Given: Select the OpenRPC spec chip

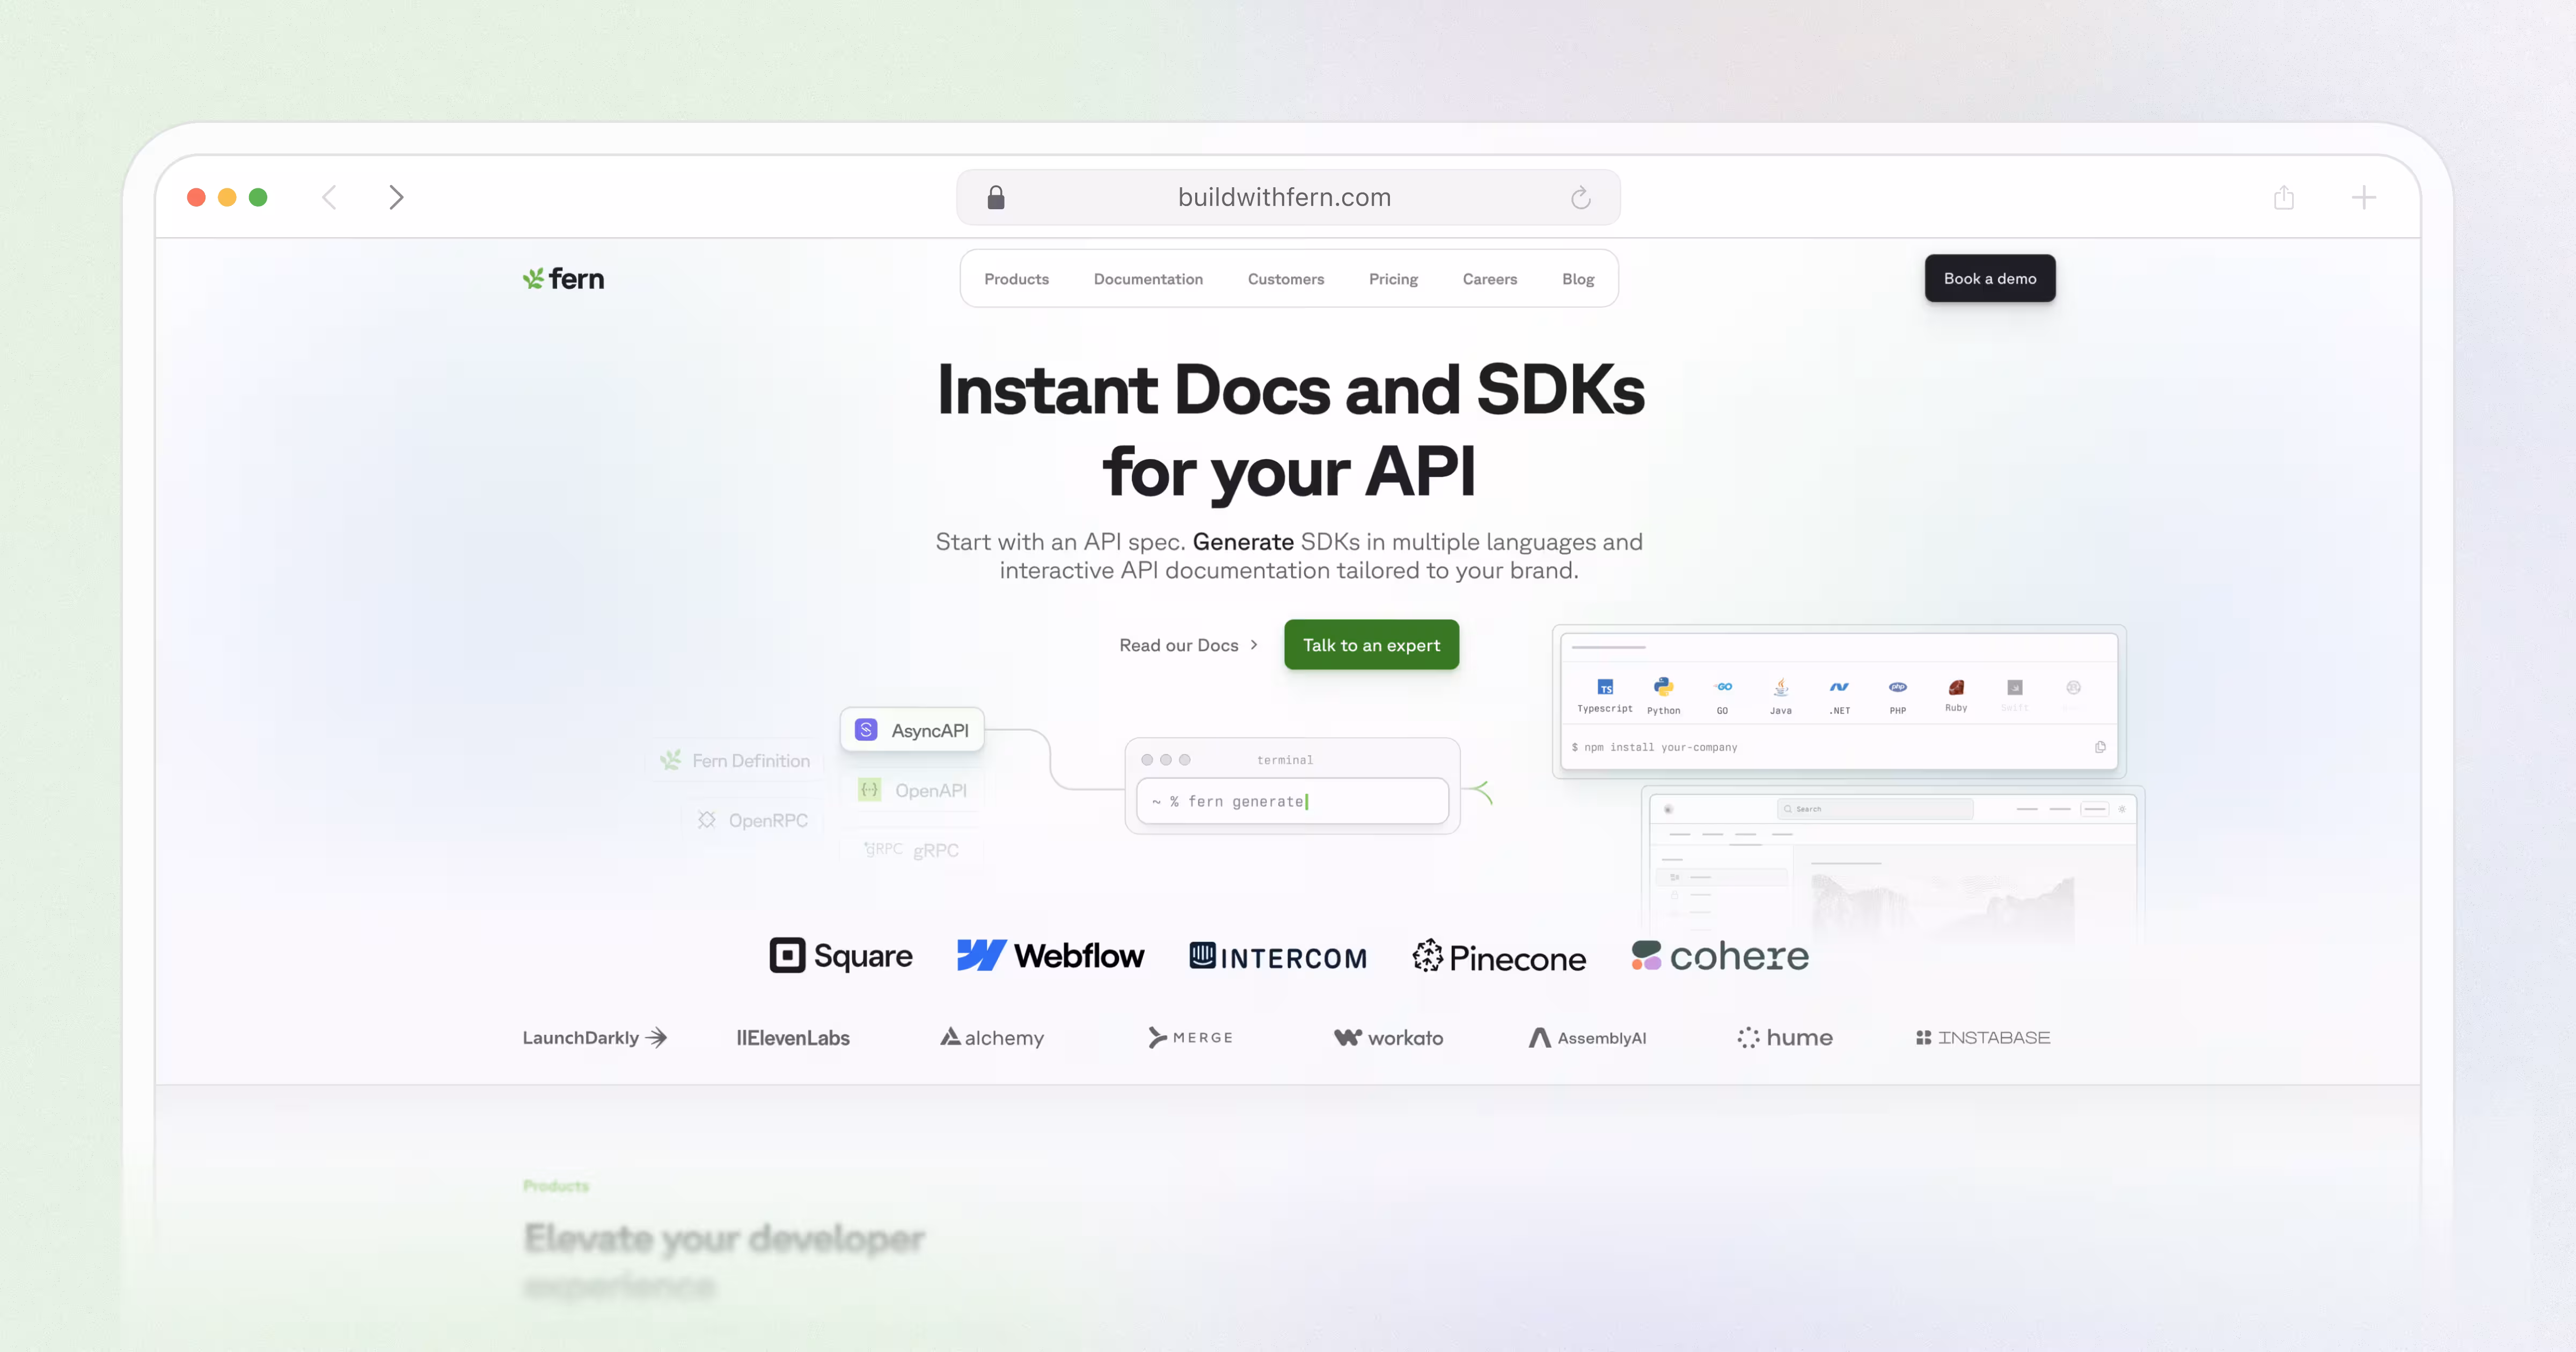Looking at the screenshot, I should tap(752, 820).
